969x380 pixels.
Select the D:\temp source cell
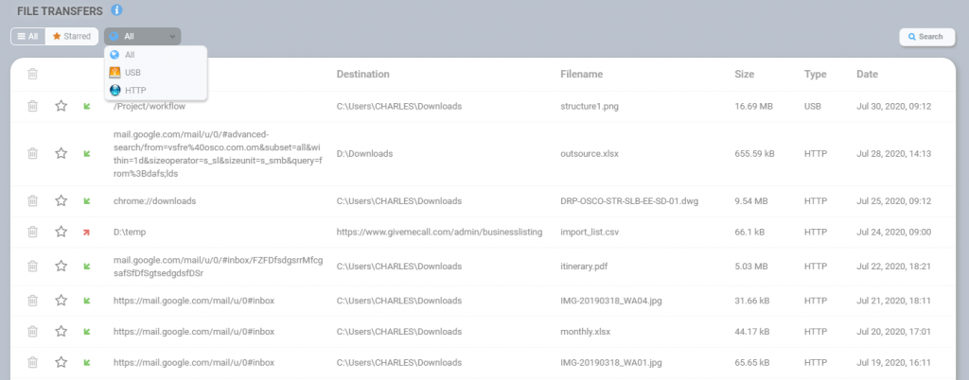(x=130, y=232)
